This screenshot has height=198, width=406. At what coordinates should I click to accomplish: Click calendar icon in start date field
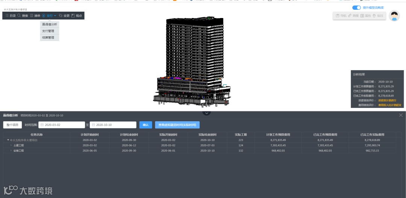42,125
